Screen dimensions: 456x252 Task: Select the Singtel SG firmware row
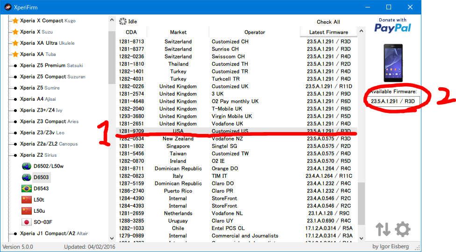tap(236, 147)
